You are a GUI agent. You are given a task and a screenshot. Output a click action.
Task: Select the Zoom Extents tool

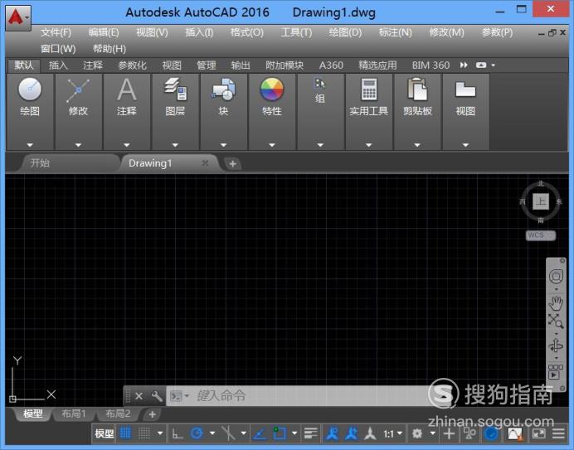coord(556,322)
